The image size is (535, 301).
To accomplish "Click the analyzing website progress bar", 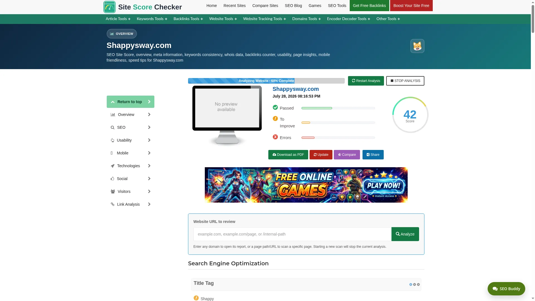I will pos(266,81).
